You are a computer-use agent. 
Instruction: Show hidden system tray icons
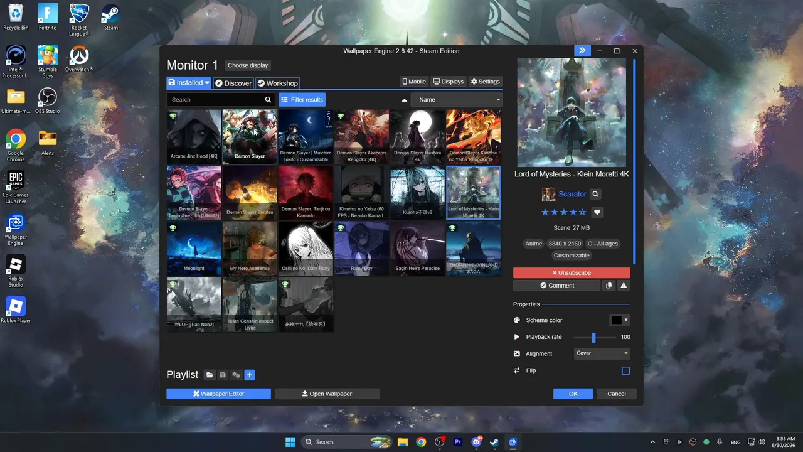pyautogui.click(x=652, y=442)
